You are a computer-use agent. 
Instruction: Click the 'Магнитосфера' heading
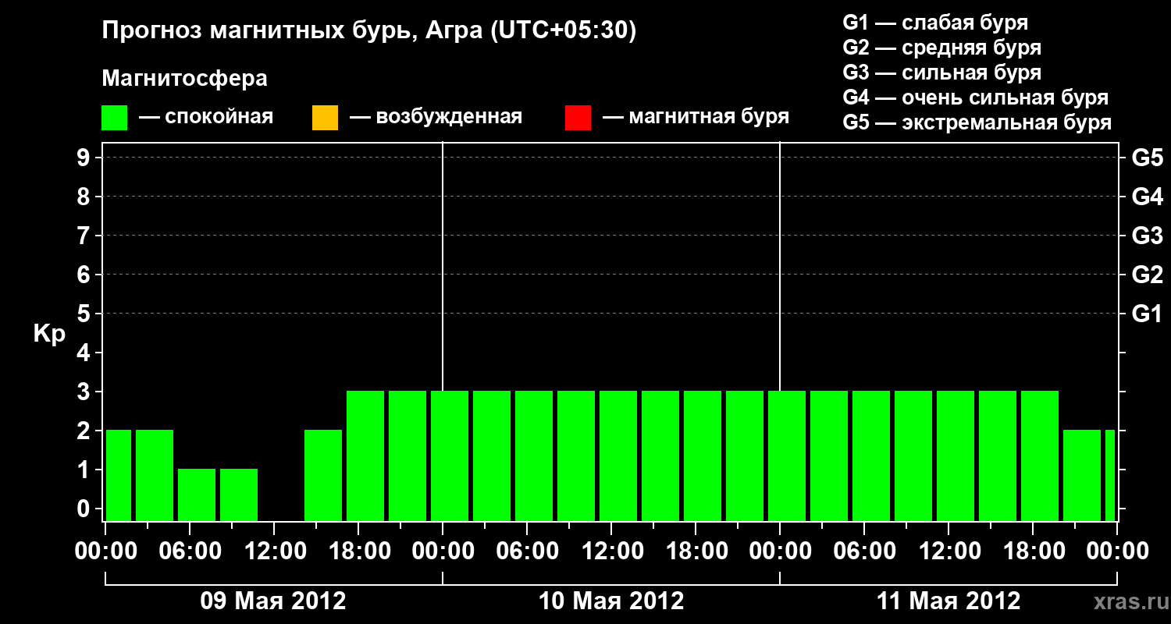point(185,79)
